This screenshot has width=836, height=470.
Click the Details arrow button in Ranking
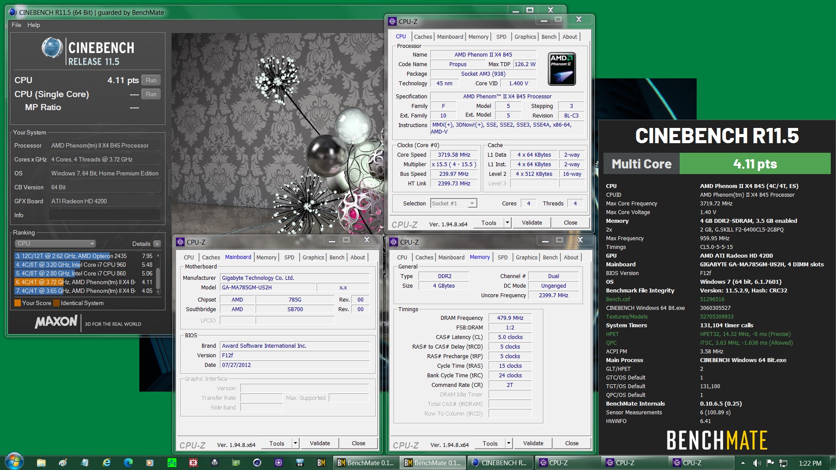point(157,244)
